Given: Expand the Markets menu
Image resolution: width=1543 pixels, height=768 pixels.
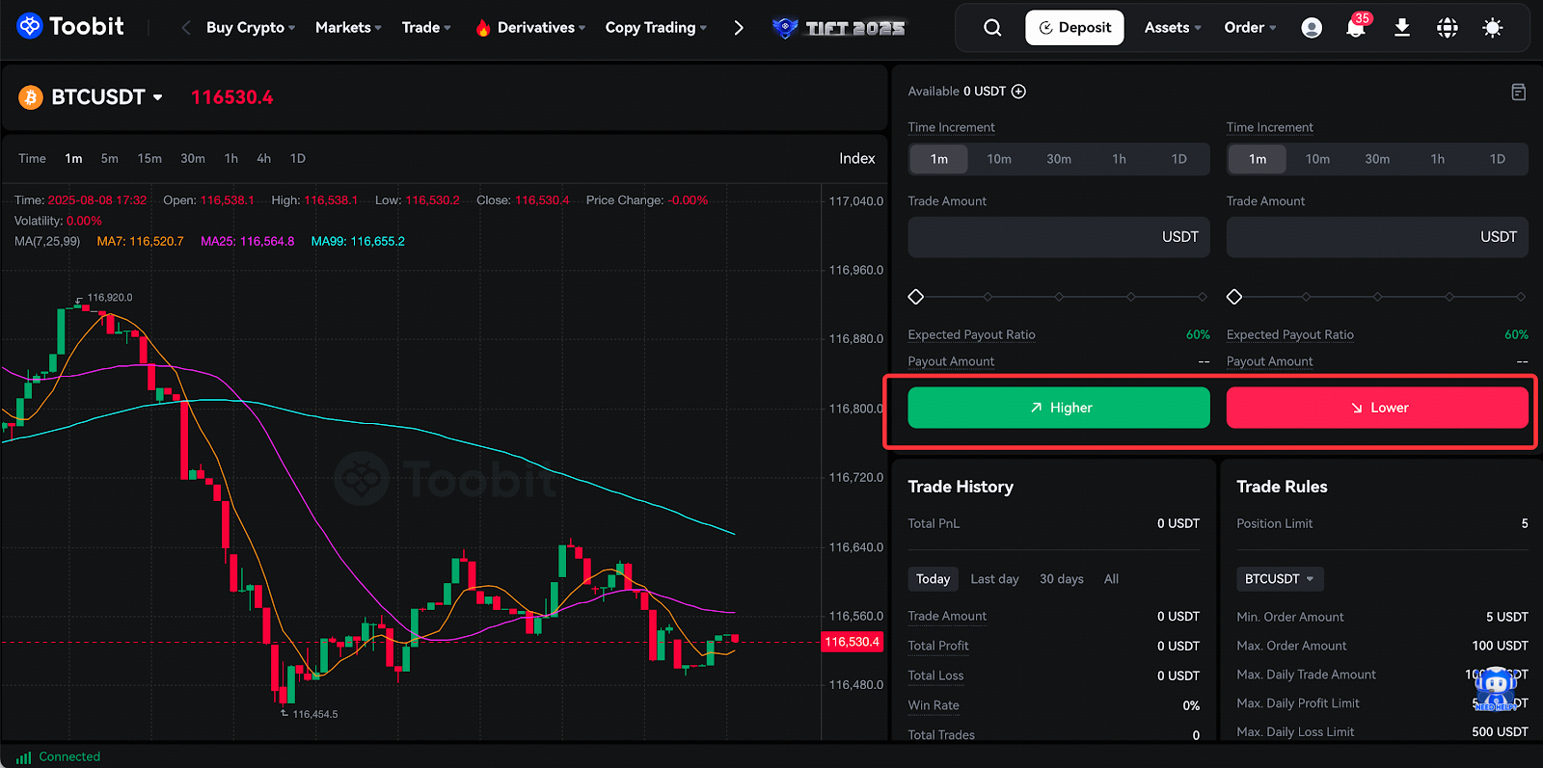Looking at the screenshot, I should coord(348,28).
